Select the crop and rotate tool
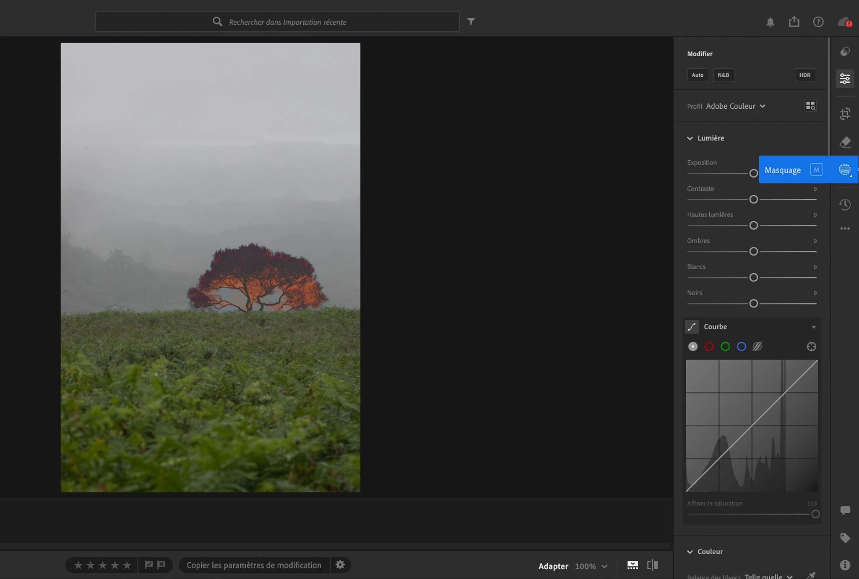The image size is (859, 579). click(x=845, y=114)
